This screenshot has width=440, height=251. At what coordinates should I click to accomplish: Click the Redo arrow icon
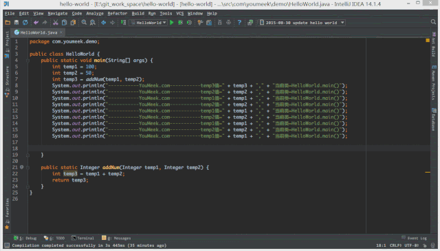[45, 23]
